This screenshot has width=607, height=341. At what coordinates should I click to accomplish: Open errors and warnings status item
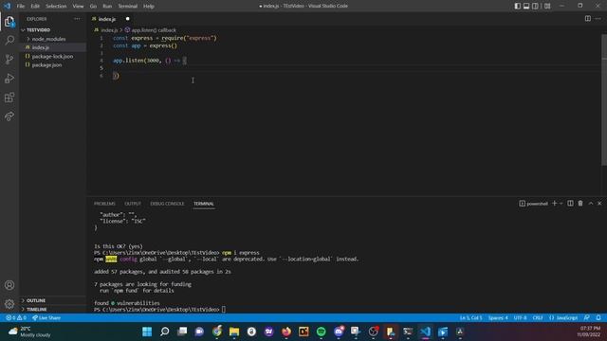click(x=16, y=318)
